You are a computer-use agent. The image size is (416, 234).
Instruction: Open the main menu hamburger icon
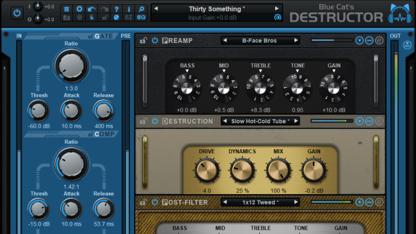67,9
